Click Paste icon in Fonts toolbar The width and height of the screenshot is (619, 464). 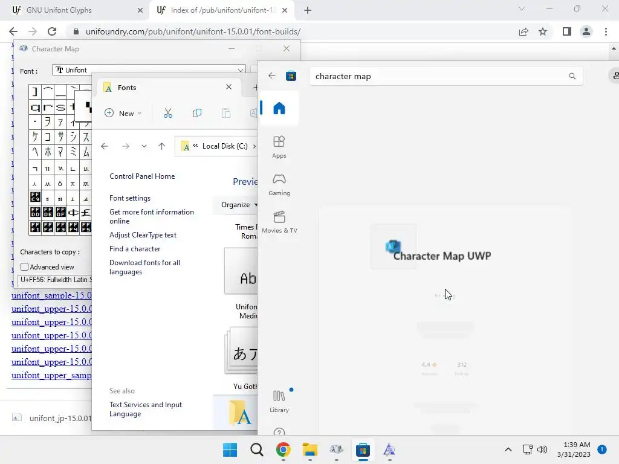click(226, 113)
